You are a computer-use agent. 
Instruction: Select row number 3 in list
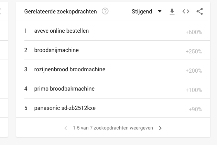(x=26, y=69)
